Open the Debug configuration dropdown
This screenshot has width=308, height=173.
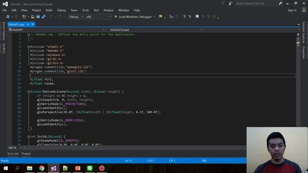(76, 17)
